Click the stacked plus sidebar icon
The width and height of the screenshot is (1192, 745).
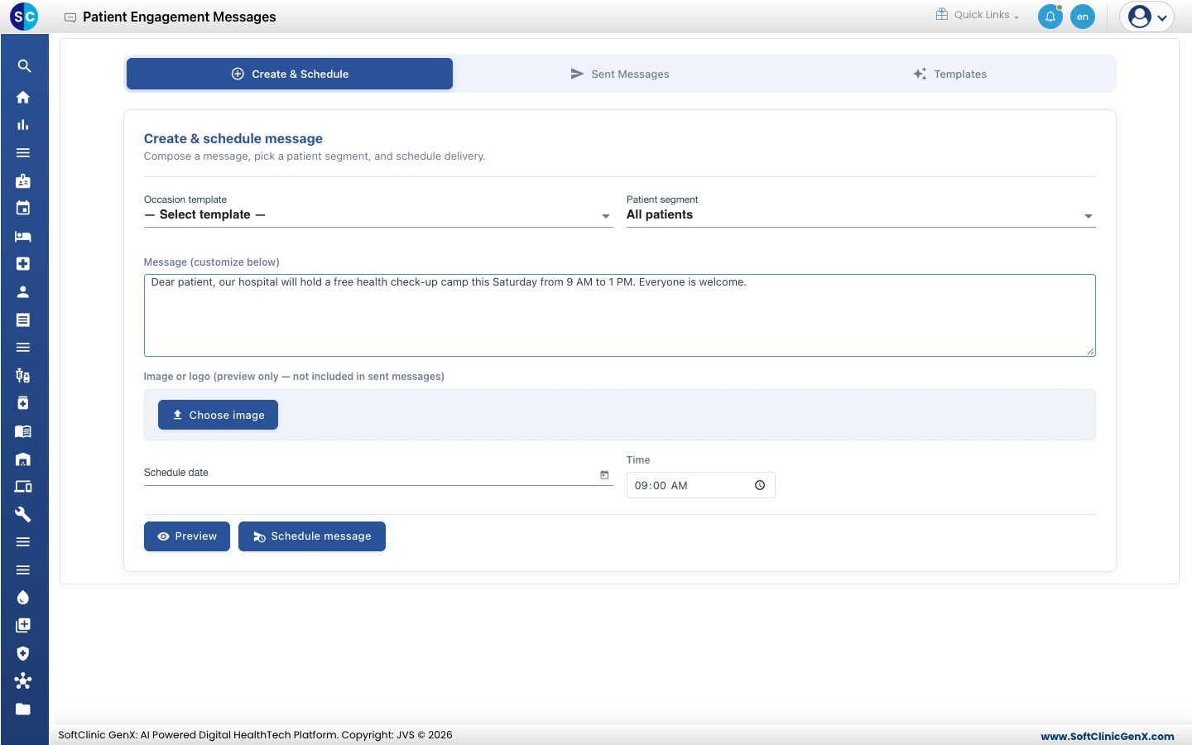click(x=23, y=625)
